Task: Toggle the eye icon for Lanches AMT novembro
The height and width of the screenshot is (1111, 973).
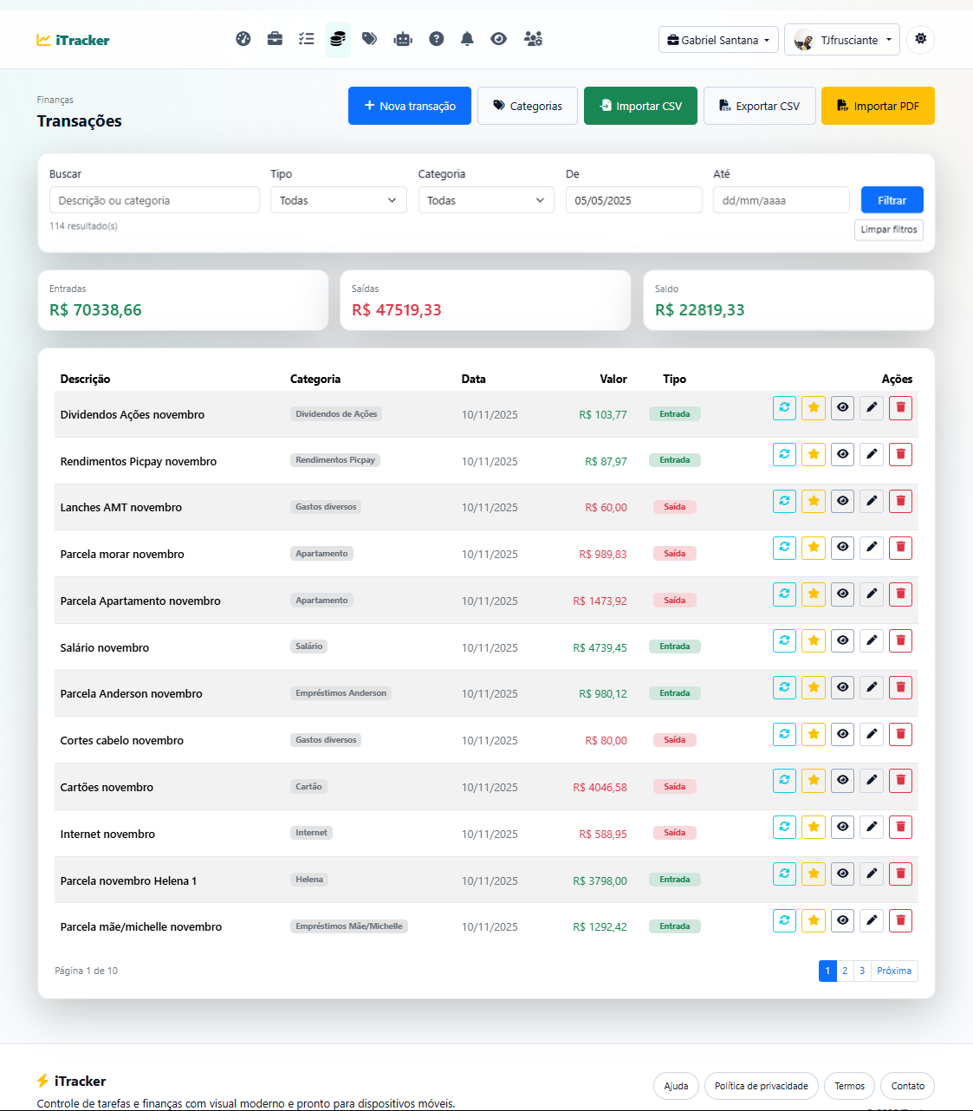Action: (x=842, y=501)
